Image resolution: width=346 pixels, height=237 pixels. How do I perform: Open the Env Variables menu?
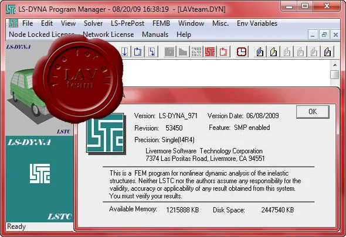(257, 23)
